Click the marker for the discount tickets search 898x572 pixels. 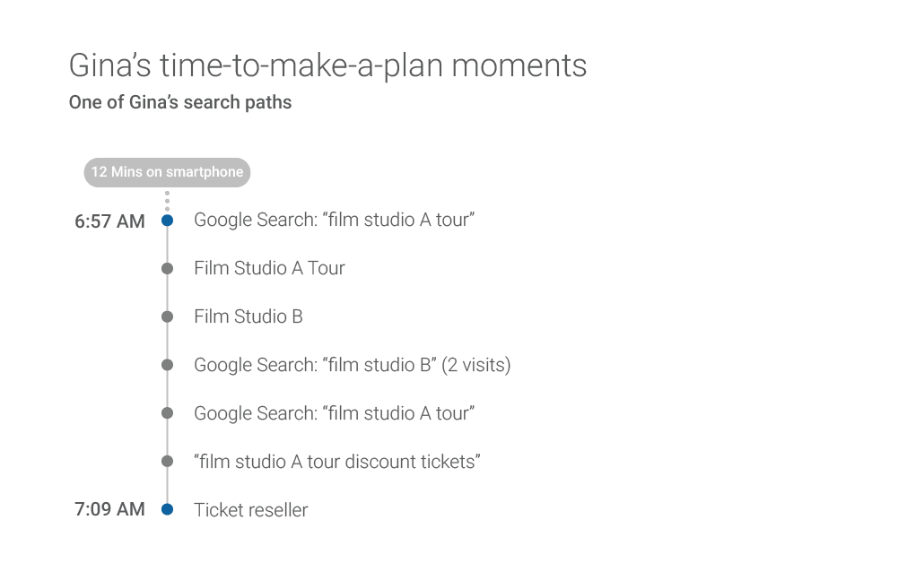click(167, 462)
